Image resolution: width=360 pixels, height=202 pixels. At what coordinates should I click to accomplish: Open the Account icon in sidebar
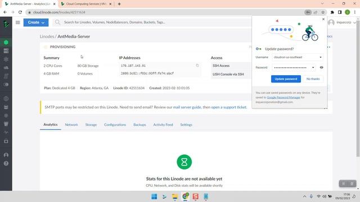tap(6, 155)
